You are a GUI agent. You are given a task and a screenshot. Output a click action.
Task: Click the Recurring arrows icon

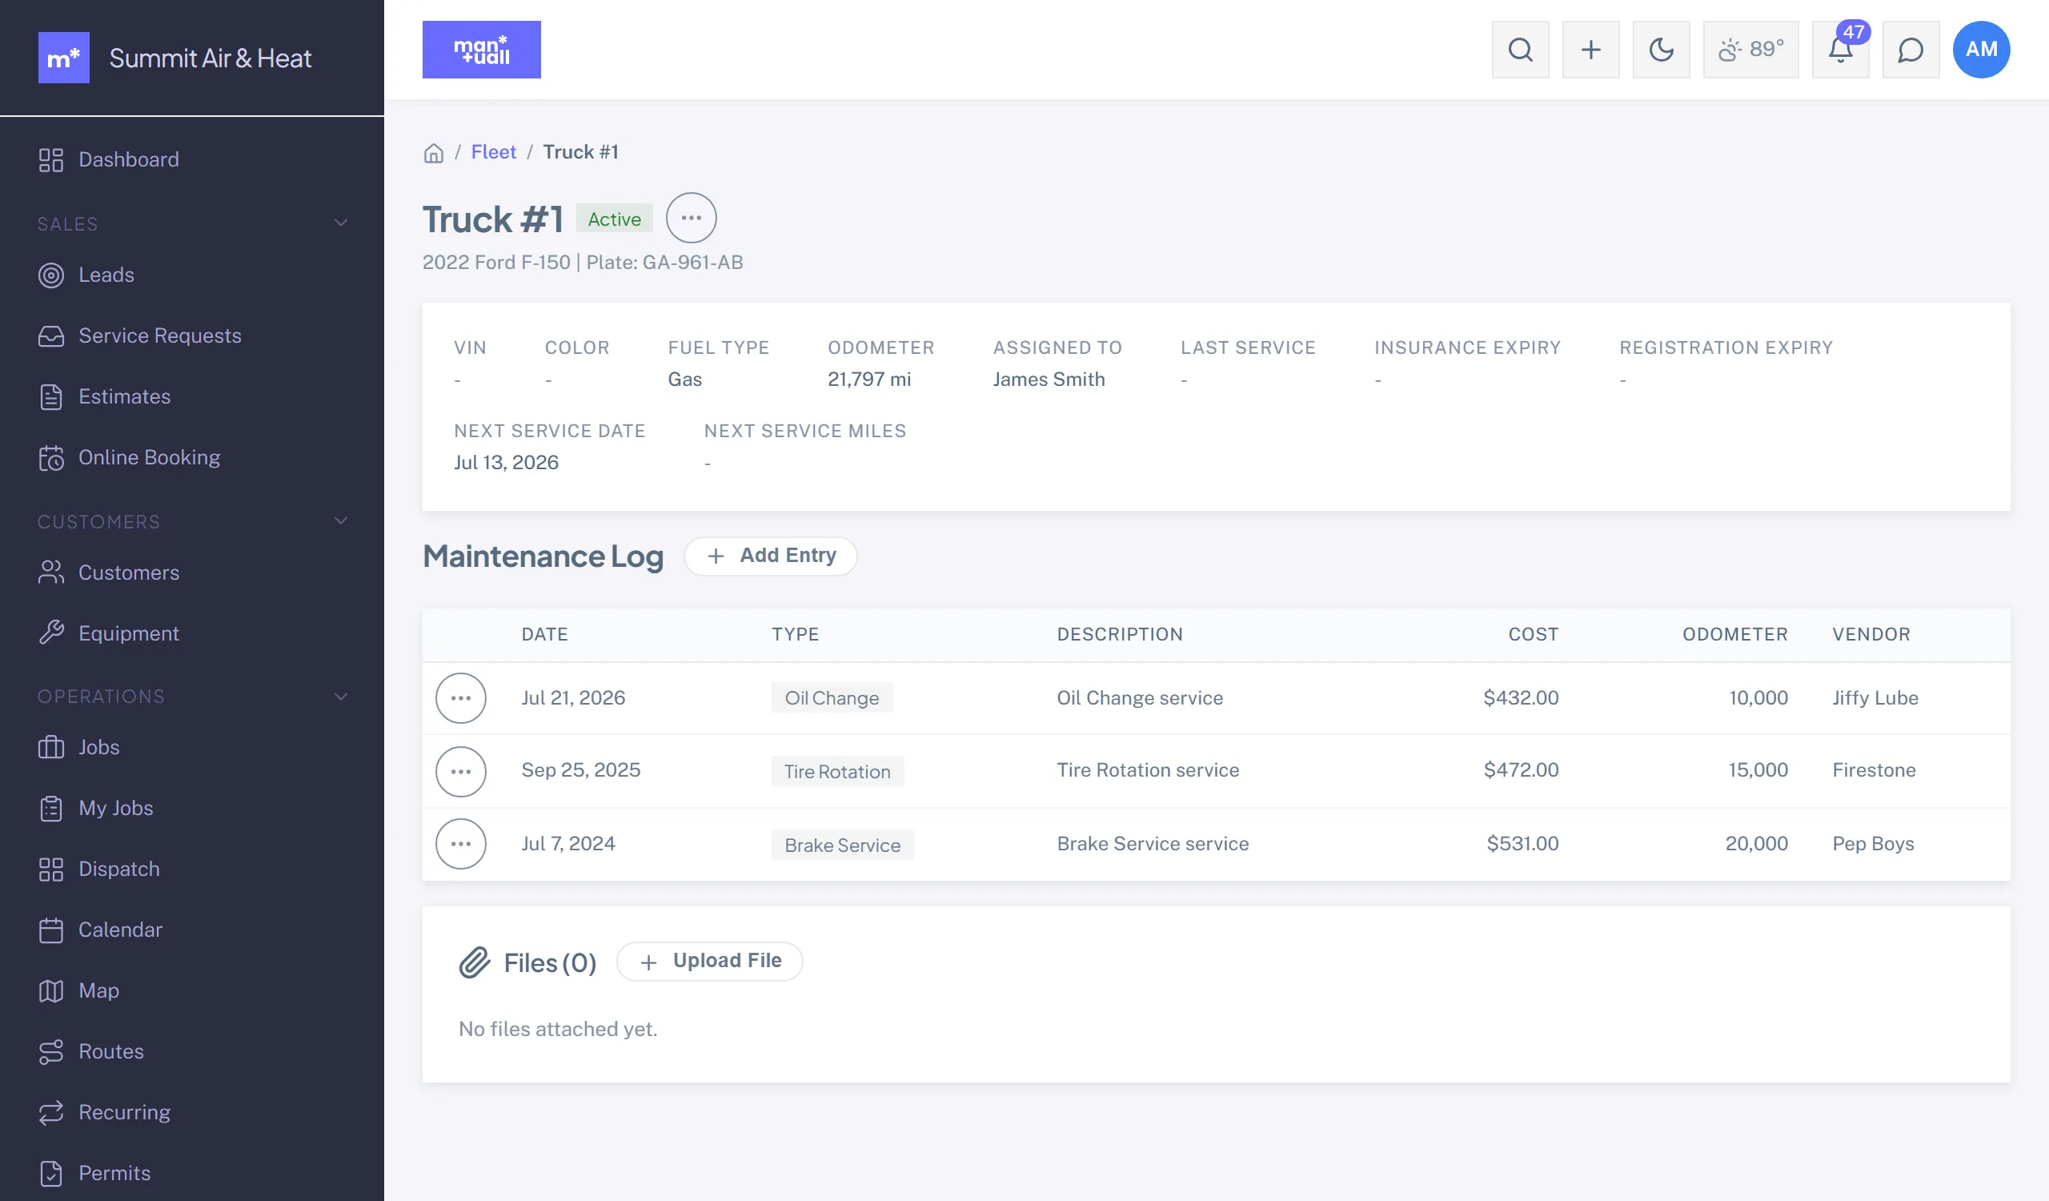click(51, 1112)
